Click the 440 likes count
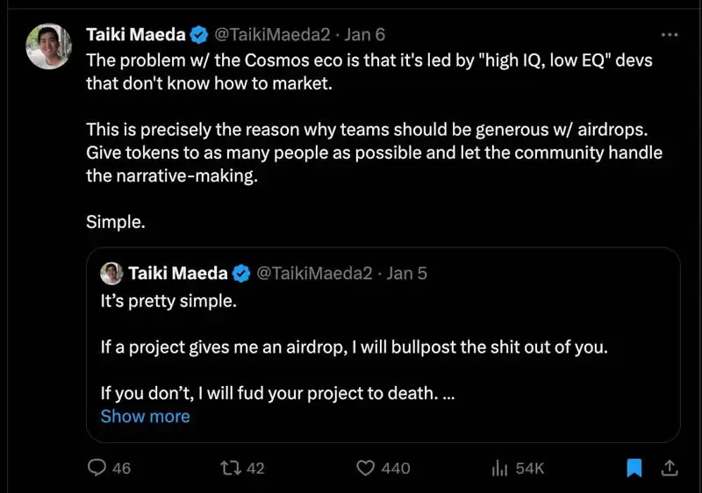The width and height of the screenshot is (702, 493). [x=396, y=468]
